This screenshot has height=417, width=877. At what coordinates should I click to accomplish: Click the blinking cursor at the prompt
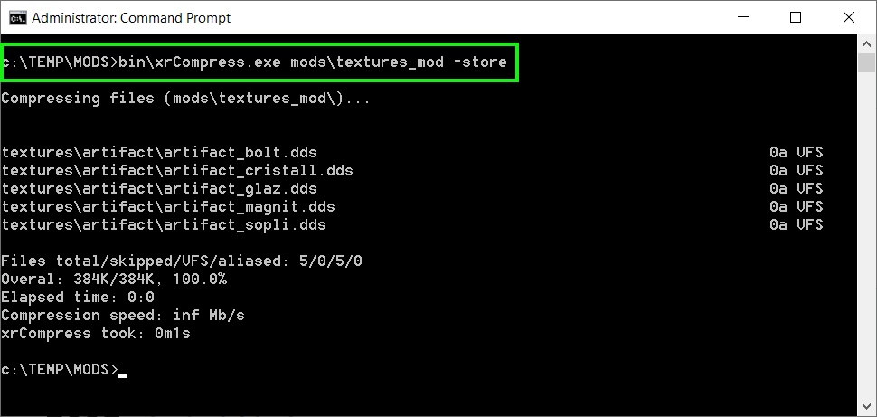pos(124,373)
